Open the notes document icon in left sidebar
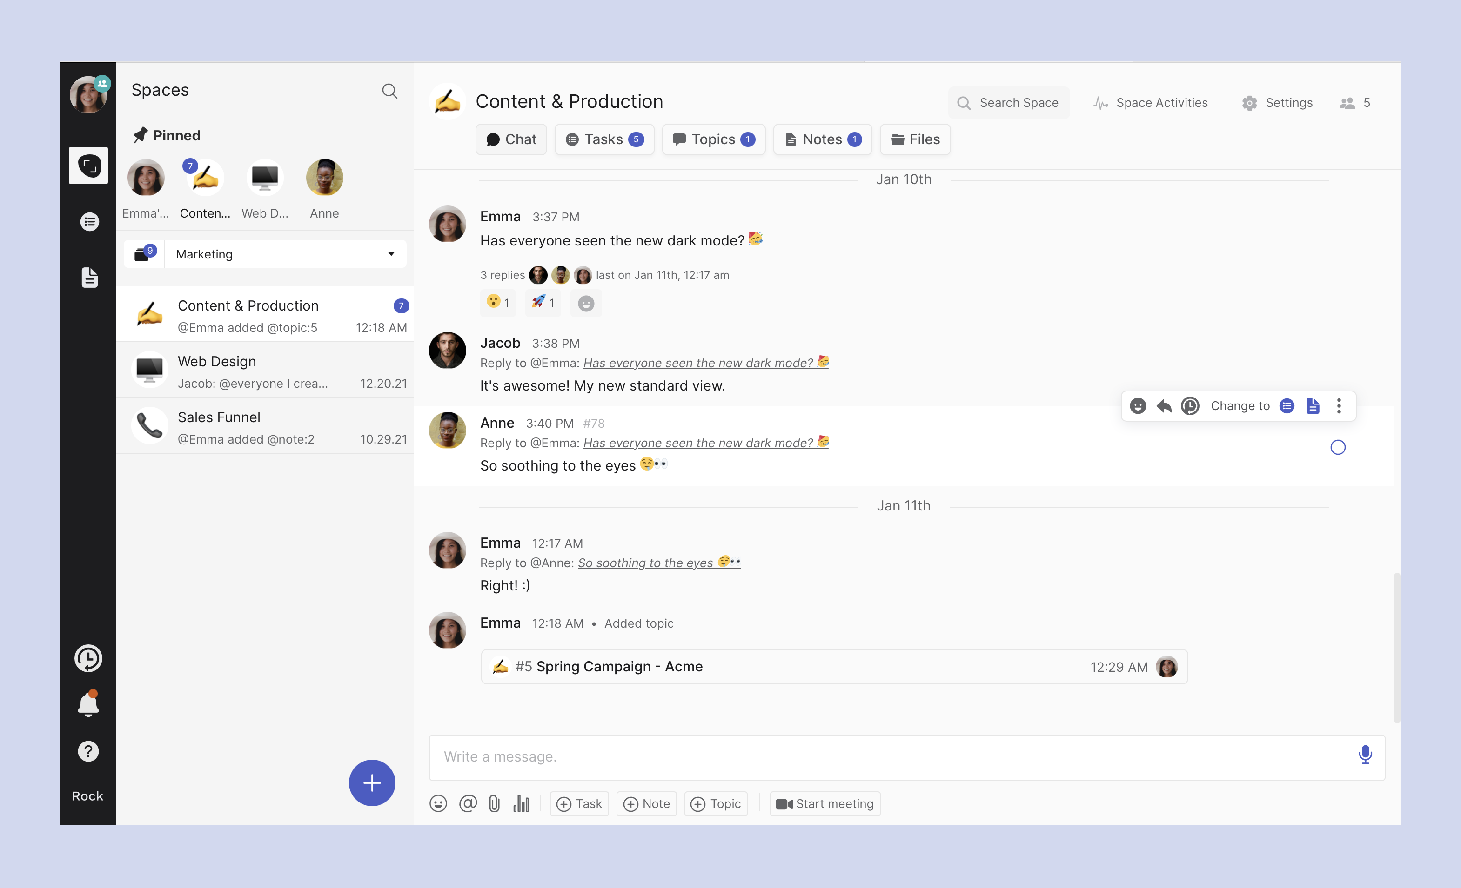 pos(89,277)
